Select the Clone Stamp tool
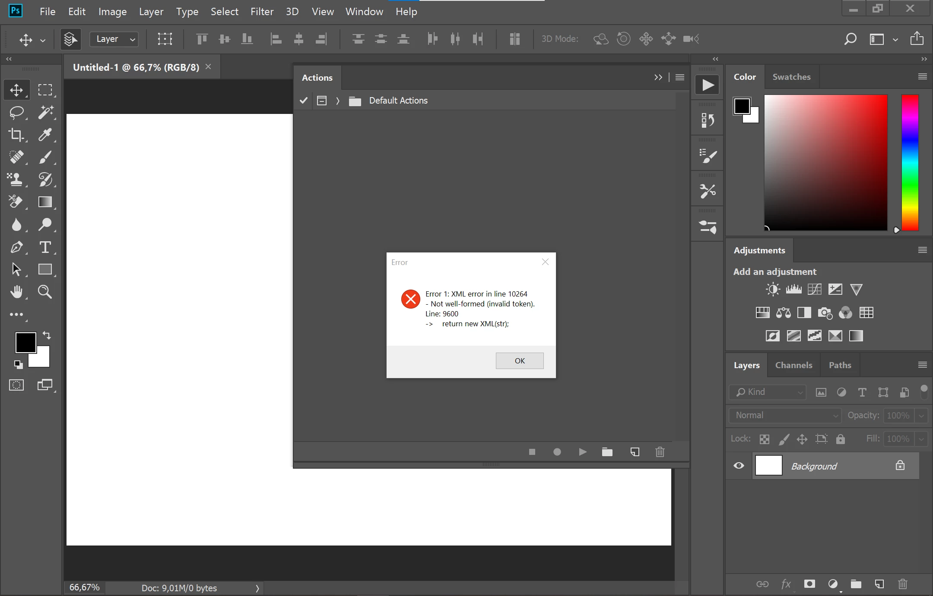The image size is (933, 596). coord(16,180)
